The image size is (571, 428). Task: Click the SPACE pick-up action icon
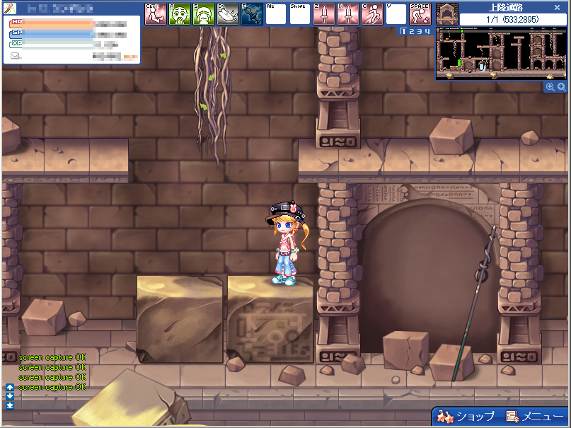[x=420, y=14]
